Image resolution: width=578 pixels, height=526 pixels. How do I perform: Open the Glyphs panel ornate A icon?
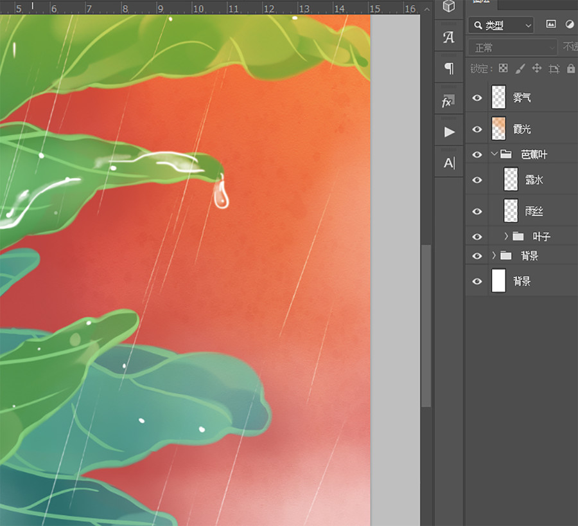(x=449, y=37)
